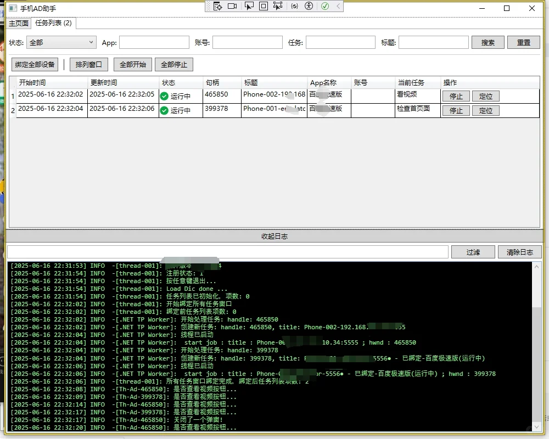
Task: Click the 手机AD助手 app icon in title bar
Action: pos(13,8)
